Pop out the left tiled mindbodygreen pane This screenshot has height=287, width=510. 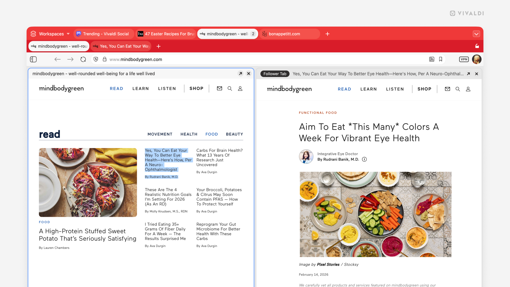pos(240,74)
